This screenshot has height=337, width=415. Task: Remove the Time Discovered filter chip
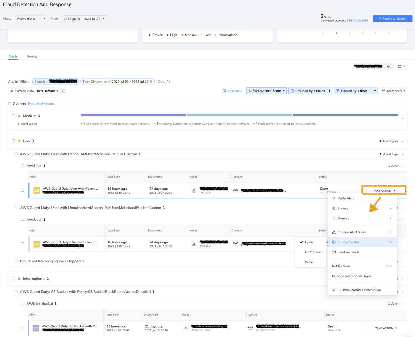(151, 81)
